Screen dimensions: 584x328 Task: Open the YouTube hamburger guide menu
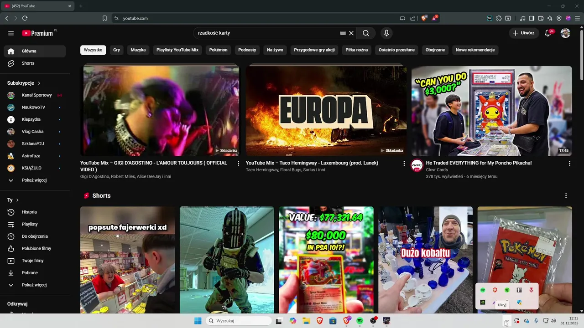(11, 33)
